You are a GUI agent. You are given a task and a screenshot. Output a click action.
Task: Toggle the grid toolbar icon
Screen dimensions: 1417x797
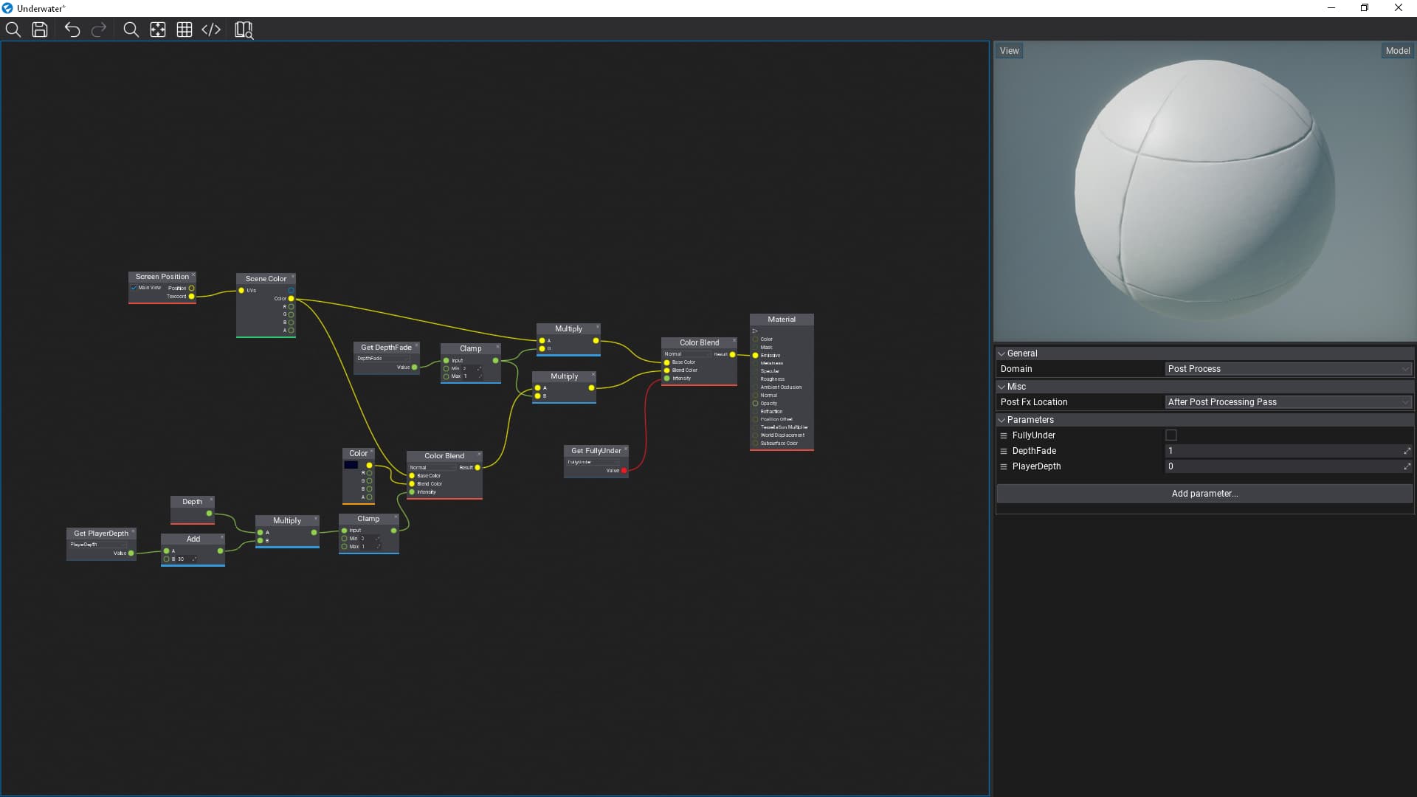[x=185, y=30]
